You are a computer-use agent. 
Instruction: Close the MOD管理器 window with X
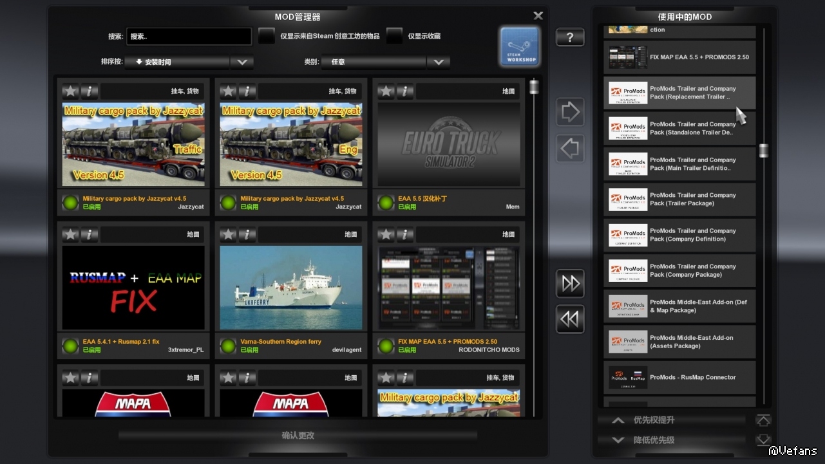coord(538,15)
